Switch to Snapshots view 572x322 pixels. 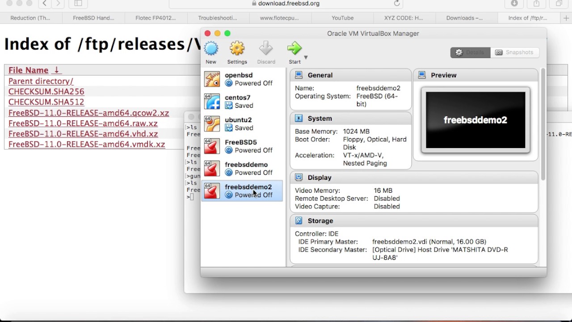514,52
